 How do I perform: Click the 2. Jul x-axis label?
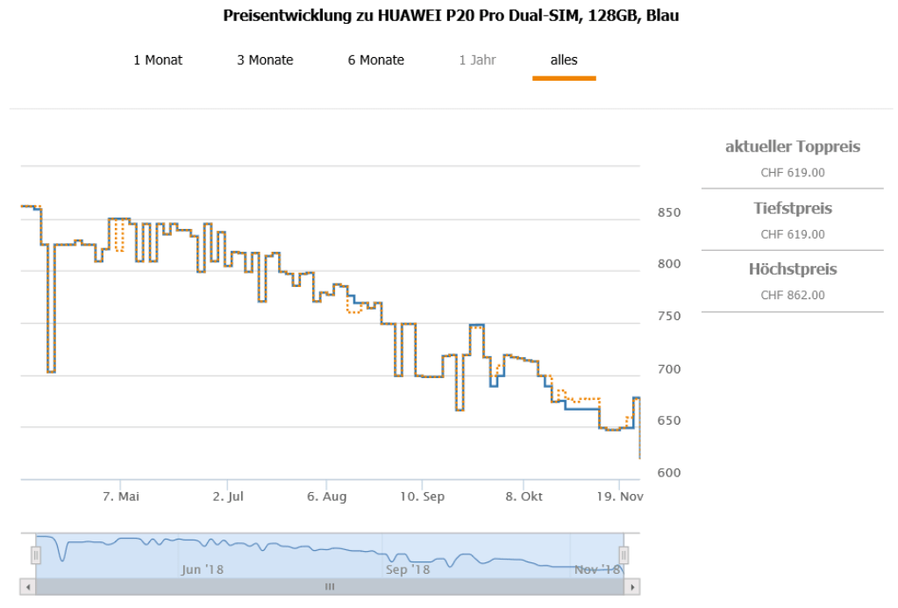click(x=227, y=497)
